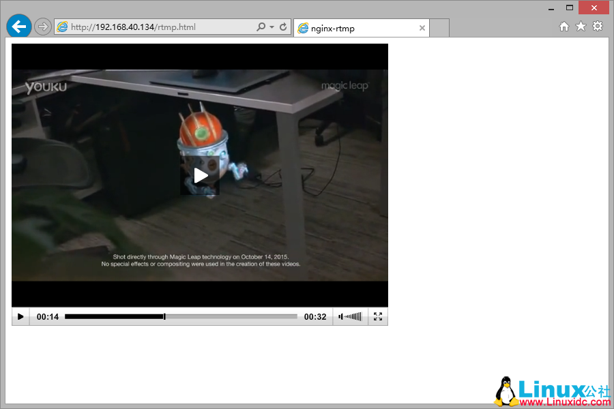This screenshot has height=409, width=614.
Task: Click the 00:32 duration display
Action: [315, 316]
